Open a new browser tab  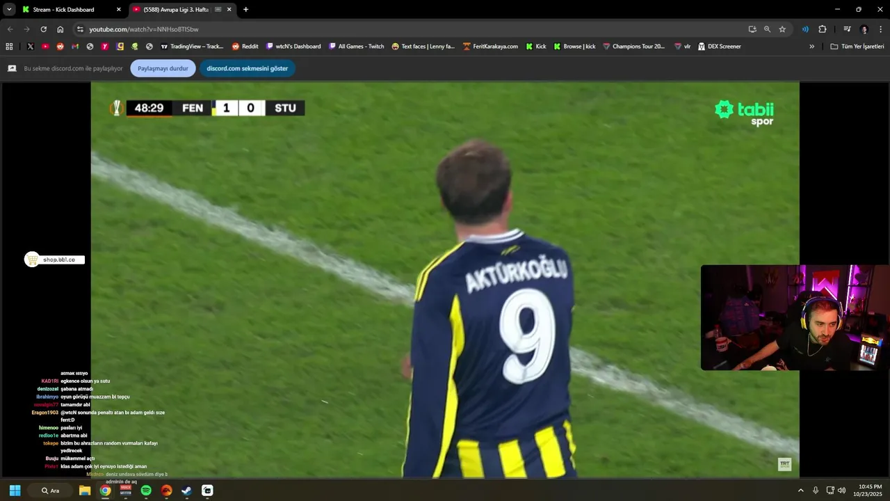245,10
